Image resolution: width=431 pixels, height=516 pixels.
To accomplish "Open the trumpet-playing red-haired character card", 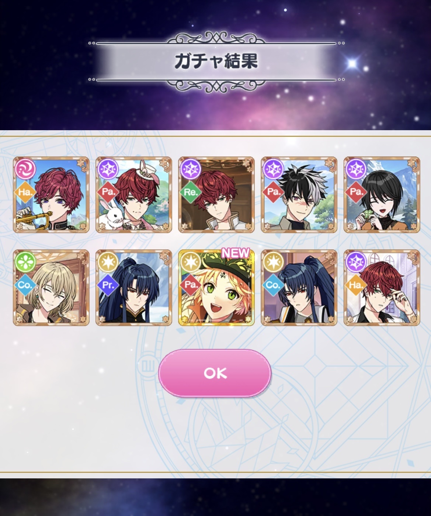I will (x=51, y=195).
